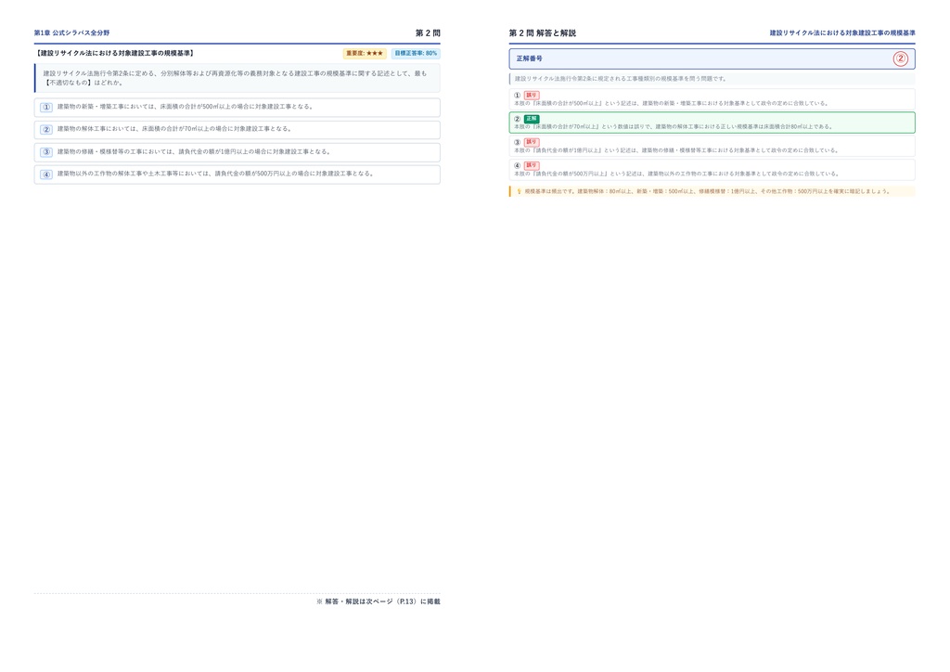The height and width of the screenshot is (672, 950).
Task: Click the question statement mentioning 【不適切なもの】
Action: point(235,78)
